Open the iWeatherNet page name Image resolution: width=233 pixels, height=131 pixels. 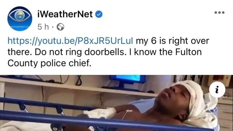coord(65,14)
